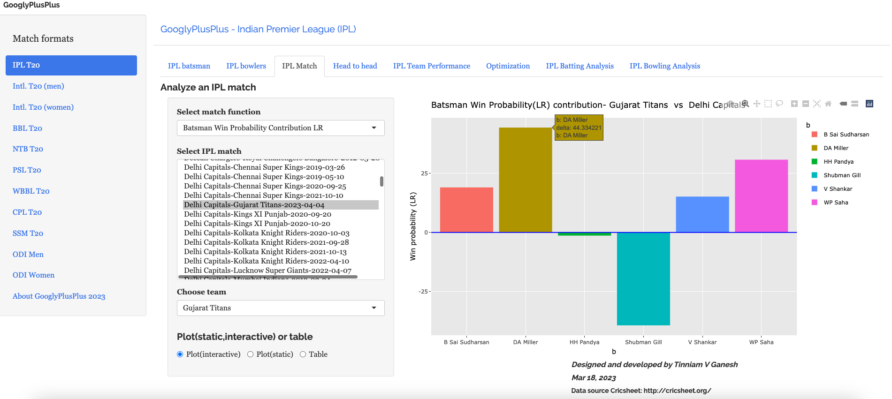Expand the Choose team dropdown
Screen dimensions: 892x399
coord(280,308)
